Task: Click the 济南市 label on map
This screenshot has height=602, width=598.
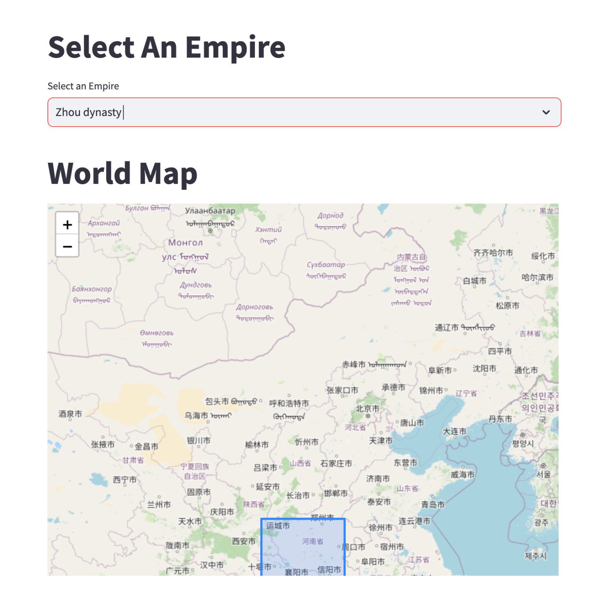Action: [378, 479]
